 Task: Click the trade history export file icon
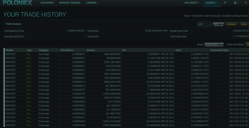[219, 16]
